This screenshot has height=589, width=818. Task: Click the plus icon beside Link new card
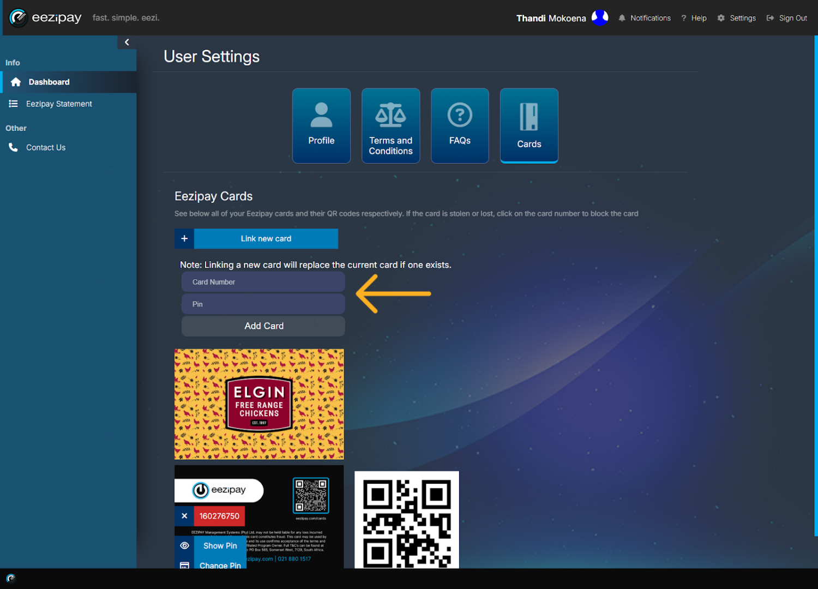[184, 238]
